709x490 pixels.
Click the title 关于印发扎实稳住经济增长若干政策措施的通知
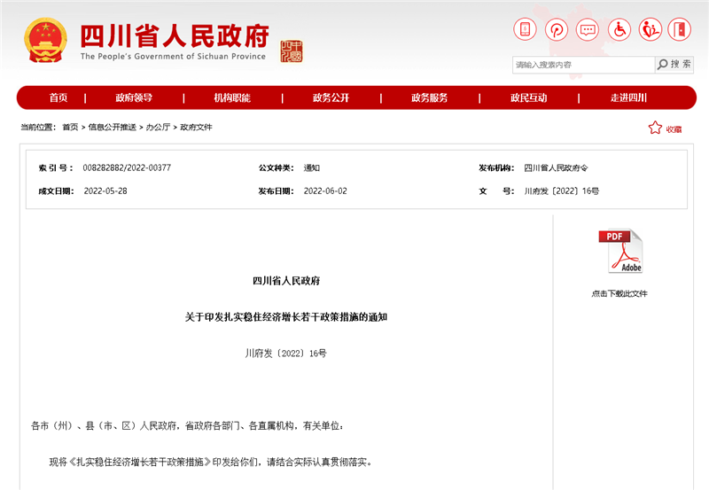pyautogui.click(x=286, y=317)
